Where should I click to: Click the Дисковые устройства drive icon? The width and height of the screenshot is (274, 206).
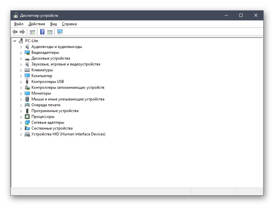[x=27, y=59]
